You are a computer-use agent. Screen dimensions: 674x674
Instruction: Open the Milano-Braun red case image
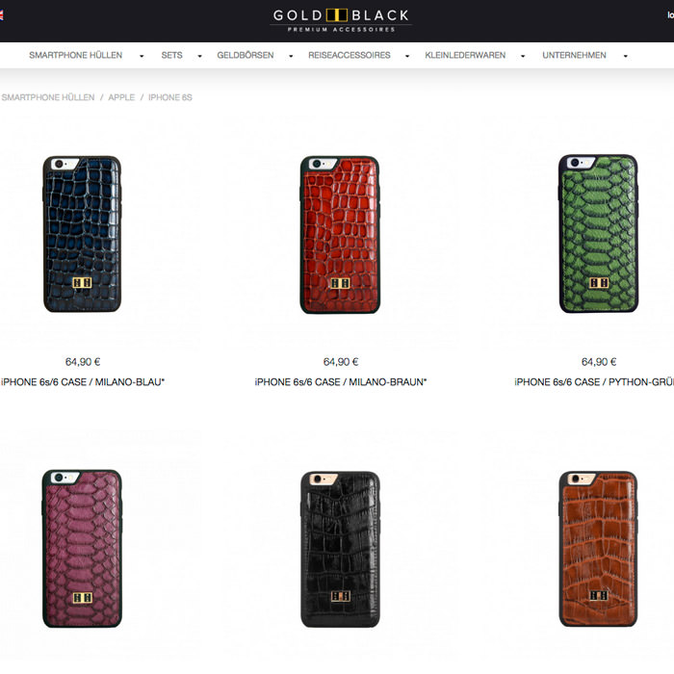pos(340,235)
